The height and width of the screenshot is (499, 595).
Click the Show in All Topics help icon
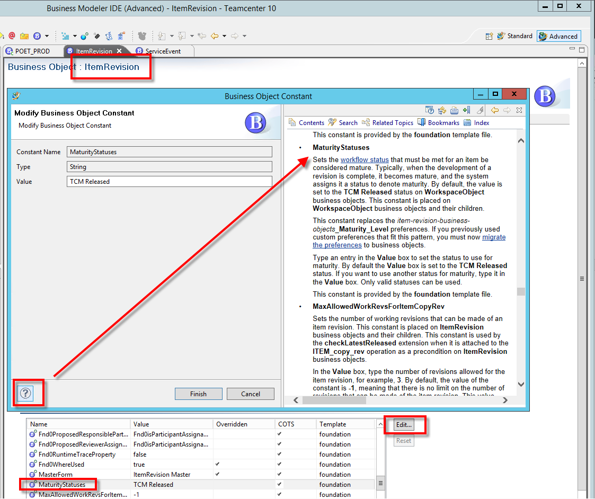pos(442,110)
